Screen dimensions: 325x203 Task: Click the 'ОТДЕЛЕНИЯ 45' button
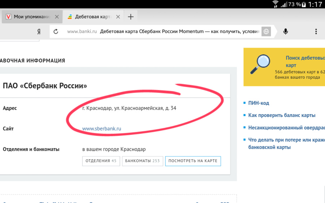click(x=101, y=161)
